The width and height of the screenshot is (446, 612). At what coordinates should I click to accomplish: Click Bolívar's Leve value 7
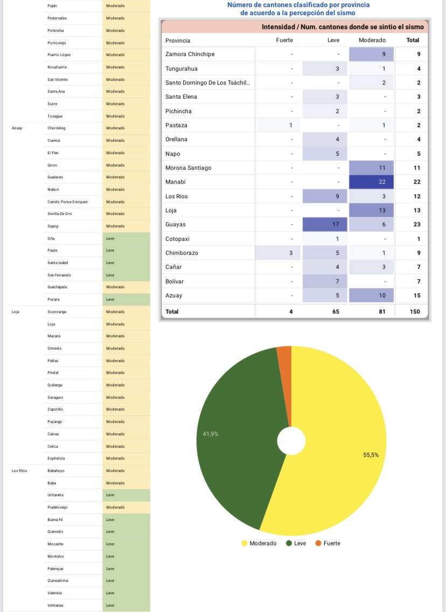(325, 281)
